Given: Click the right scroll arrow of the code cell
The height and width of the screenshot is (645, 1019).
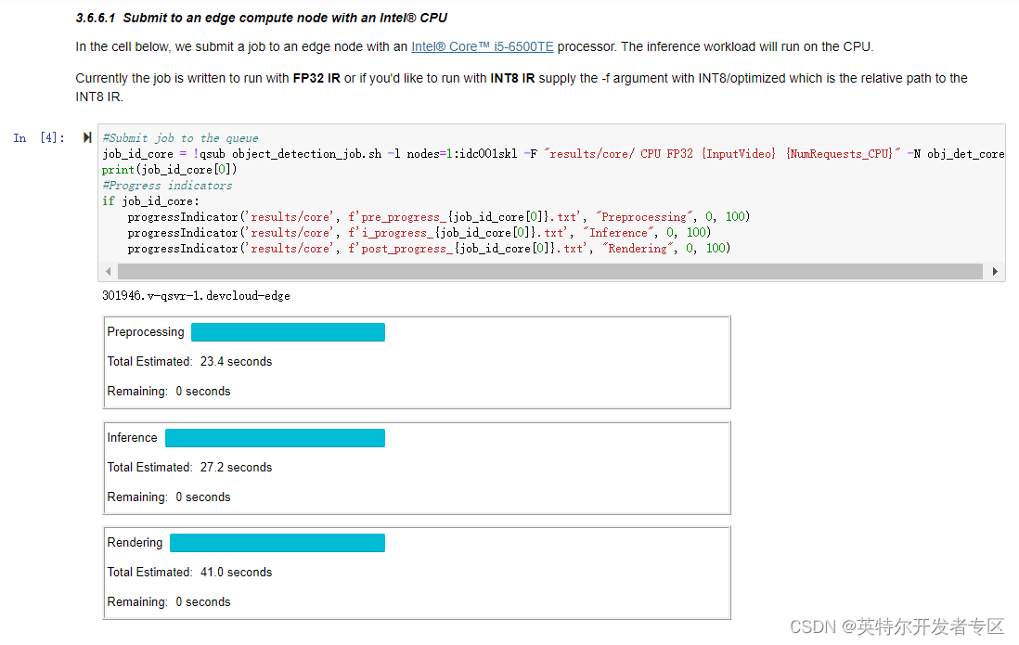Looking at the screenshot, I should [994, 271].
